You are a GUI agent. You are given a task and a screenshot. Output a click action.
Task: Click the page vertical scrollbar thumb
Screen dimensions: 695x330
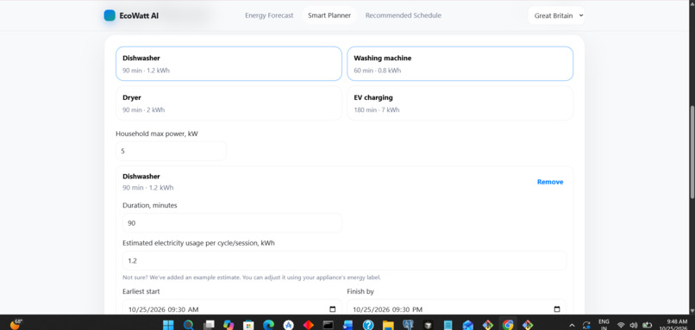692,152
